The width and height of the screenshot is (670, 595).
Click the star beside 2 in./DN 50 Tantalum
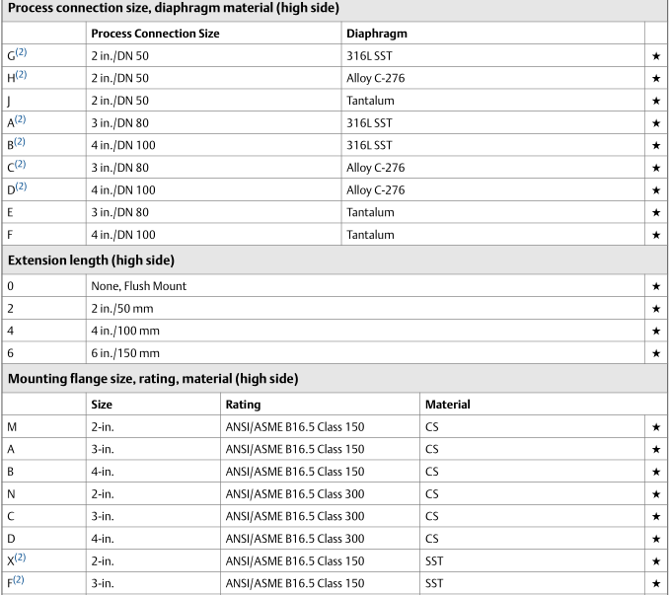[656, 101]
